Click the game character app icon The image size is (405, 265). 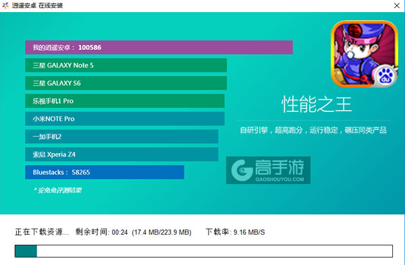tap(364, 54)
